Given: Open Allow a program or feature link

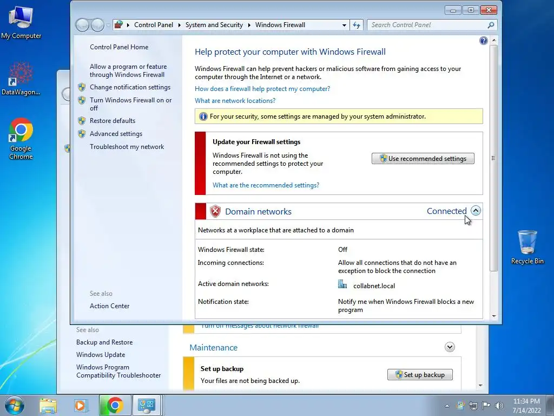Looking at the screenshot, I should (x=128, y=70).
